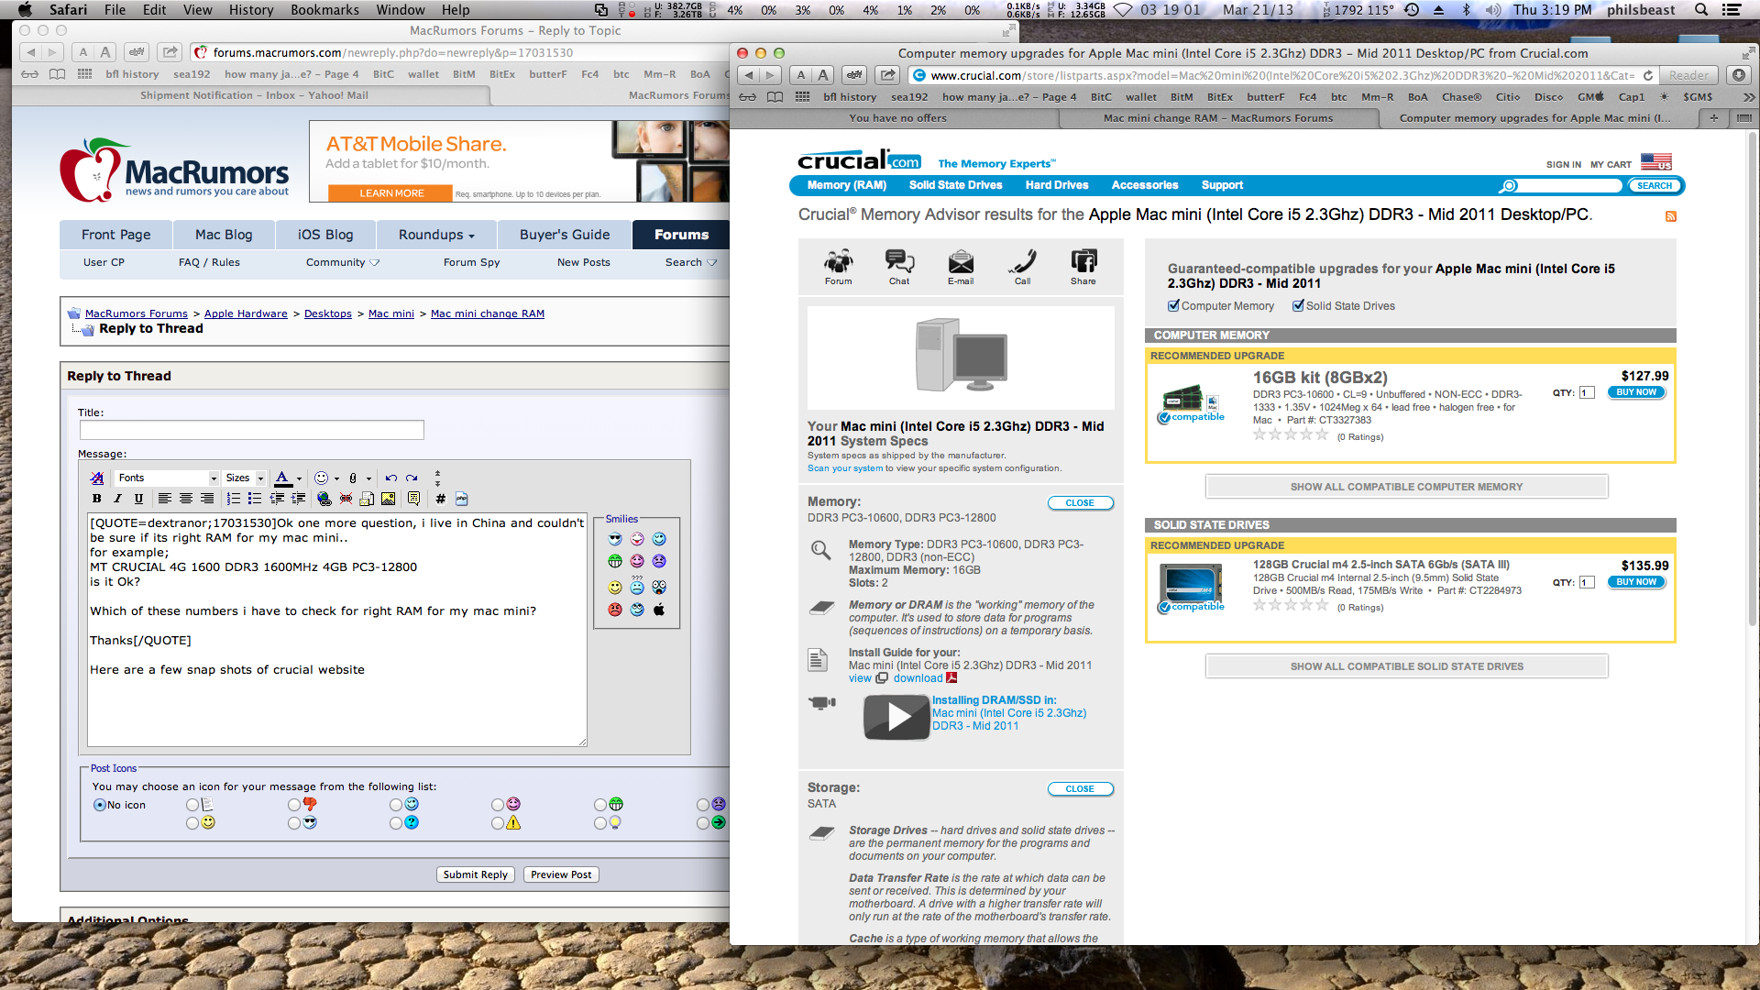Screen dimensions: 1760x990
Task: Open the Sizes dropdown
Action: 245,478
